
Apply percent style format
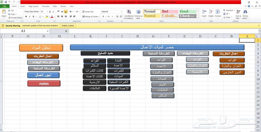tap(108, 16)
